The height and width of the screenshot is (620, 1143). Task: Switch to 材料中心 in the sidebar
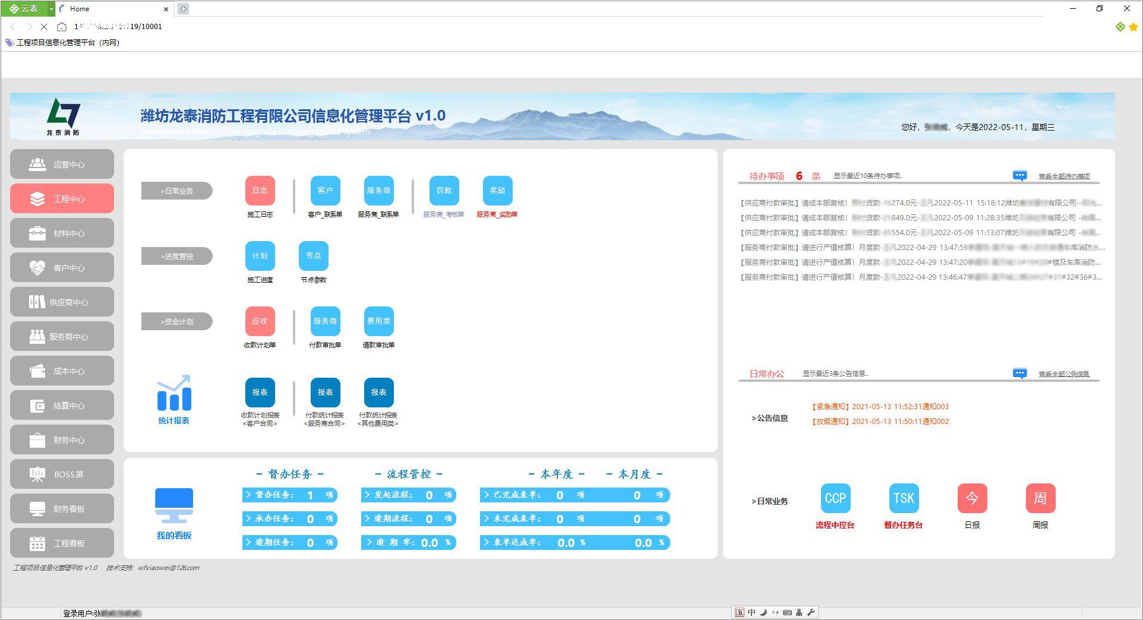coord(62,233)
